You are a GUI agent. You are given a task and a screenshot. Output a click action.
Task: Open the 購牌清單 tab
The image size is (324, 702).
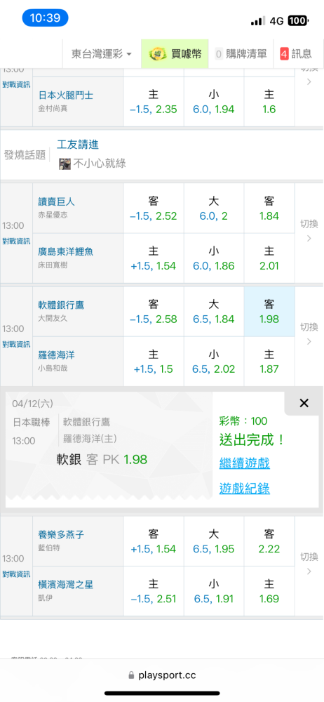[241, 54]
